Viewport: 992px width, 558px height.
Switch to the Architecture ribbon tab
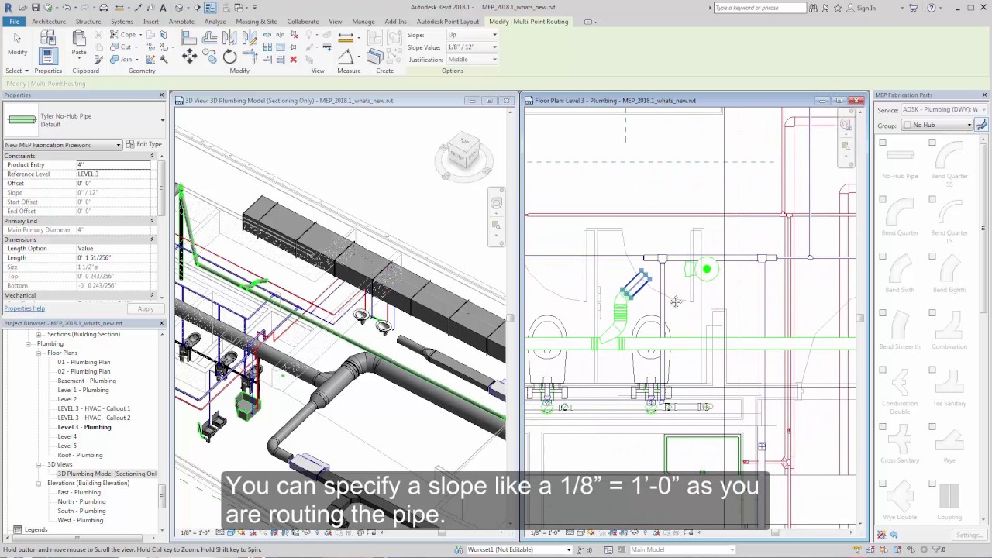48,22
